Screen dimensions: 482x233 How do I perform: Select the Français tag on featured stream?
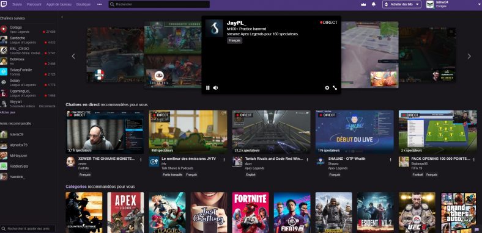click(x=234, y=40)
